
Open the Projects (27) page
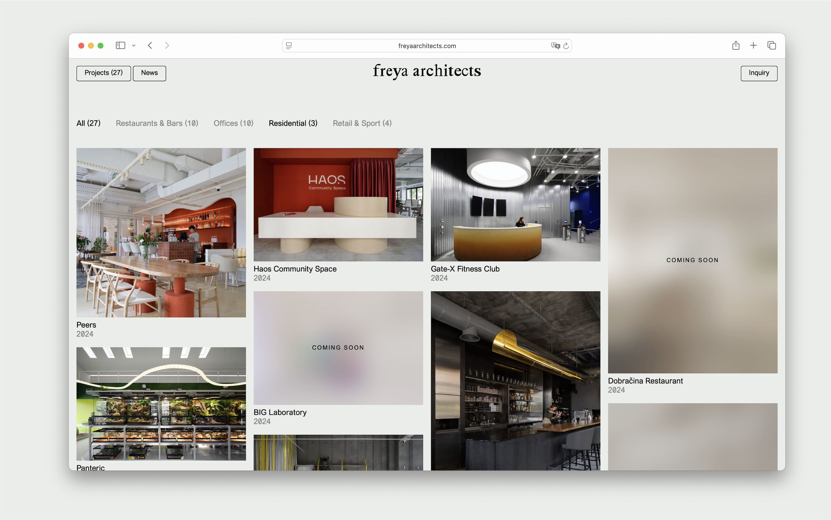[x=103, y=73]
